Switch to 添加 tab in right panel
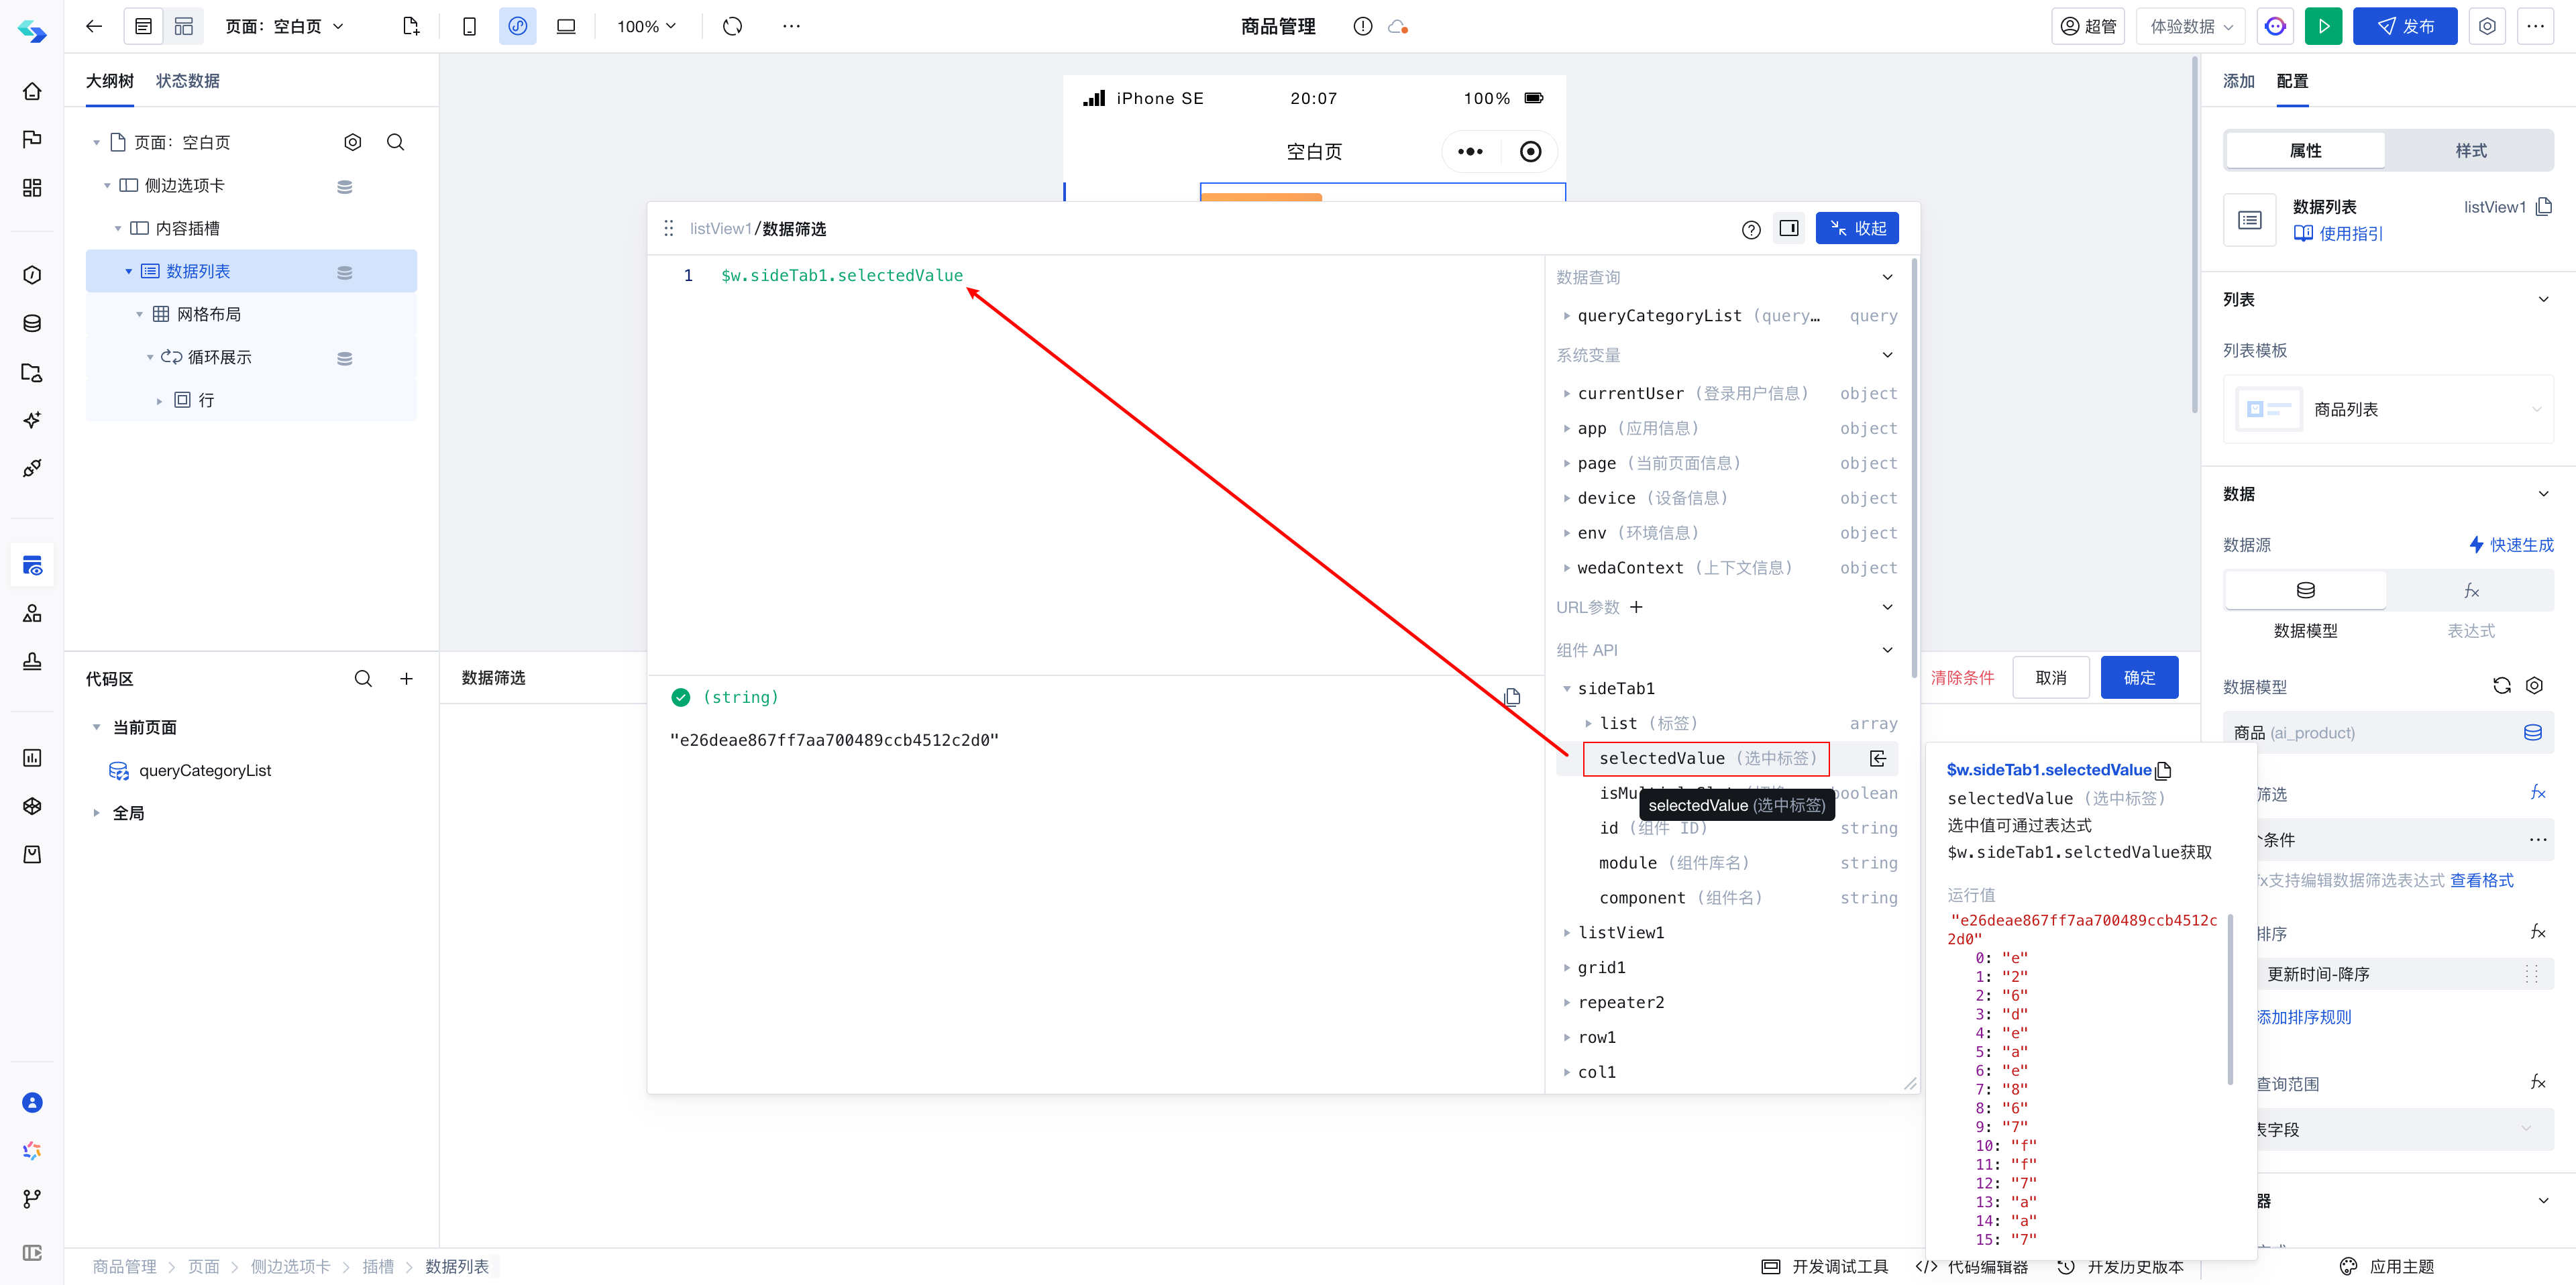The width and height of the screenshot is (2576, 1285). [2238, 81]
